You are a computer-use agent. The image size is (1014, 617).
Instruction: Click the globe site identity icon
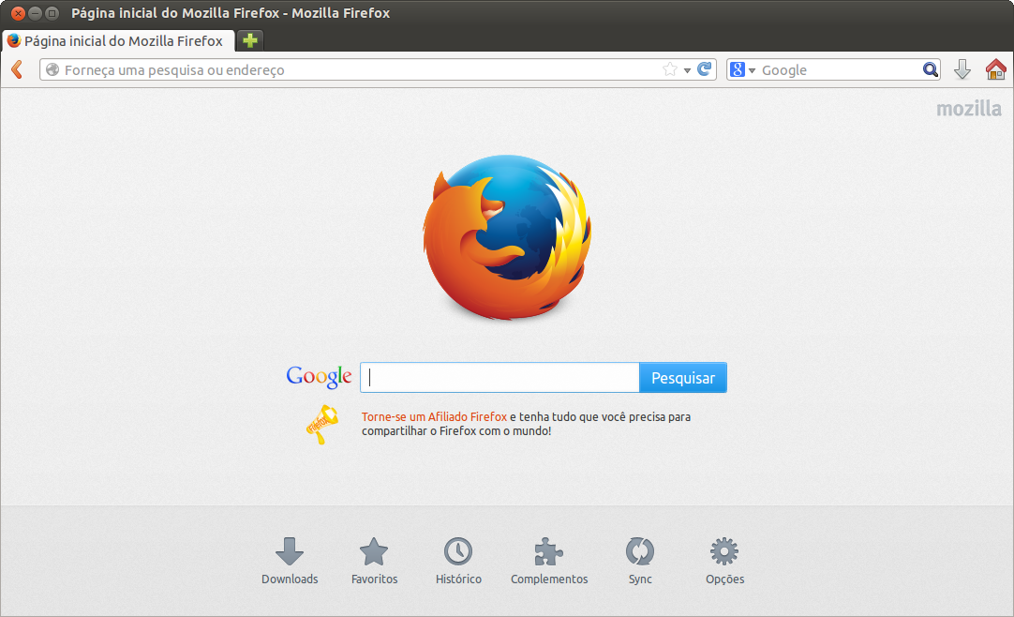click(52, 69)
